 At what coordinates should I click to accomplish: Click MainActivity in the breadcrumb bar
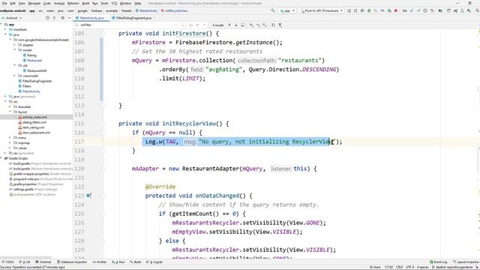[146, 10]
